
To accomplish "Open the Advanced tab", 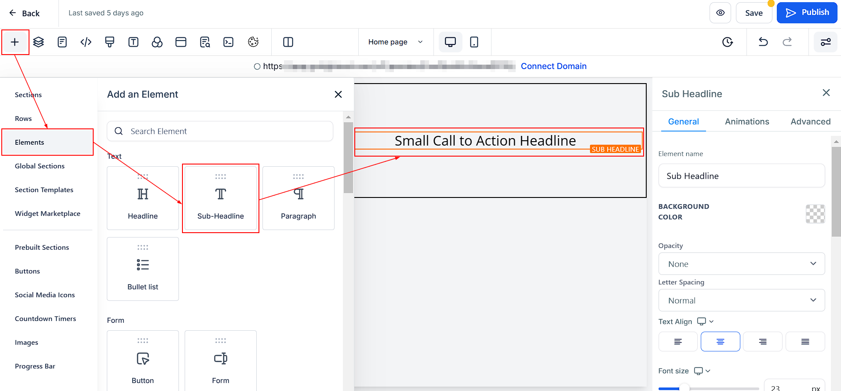I will pos(811,122).
